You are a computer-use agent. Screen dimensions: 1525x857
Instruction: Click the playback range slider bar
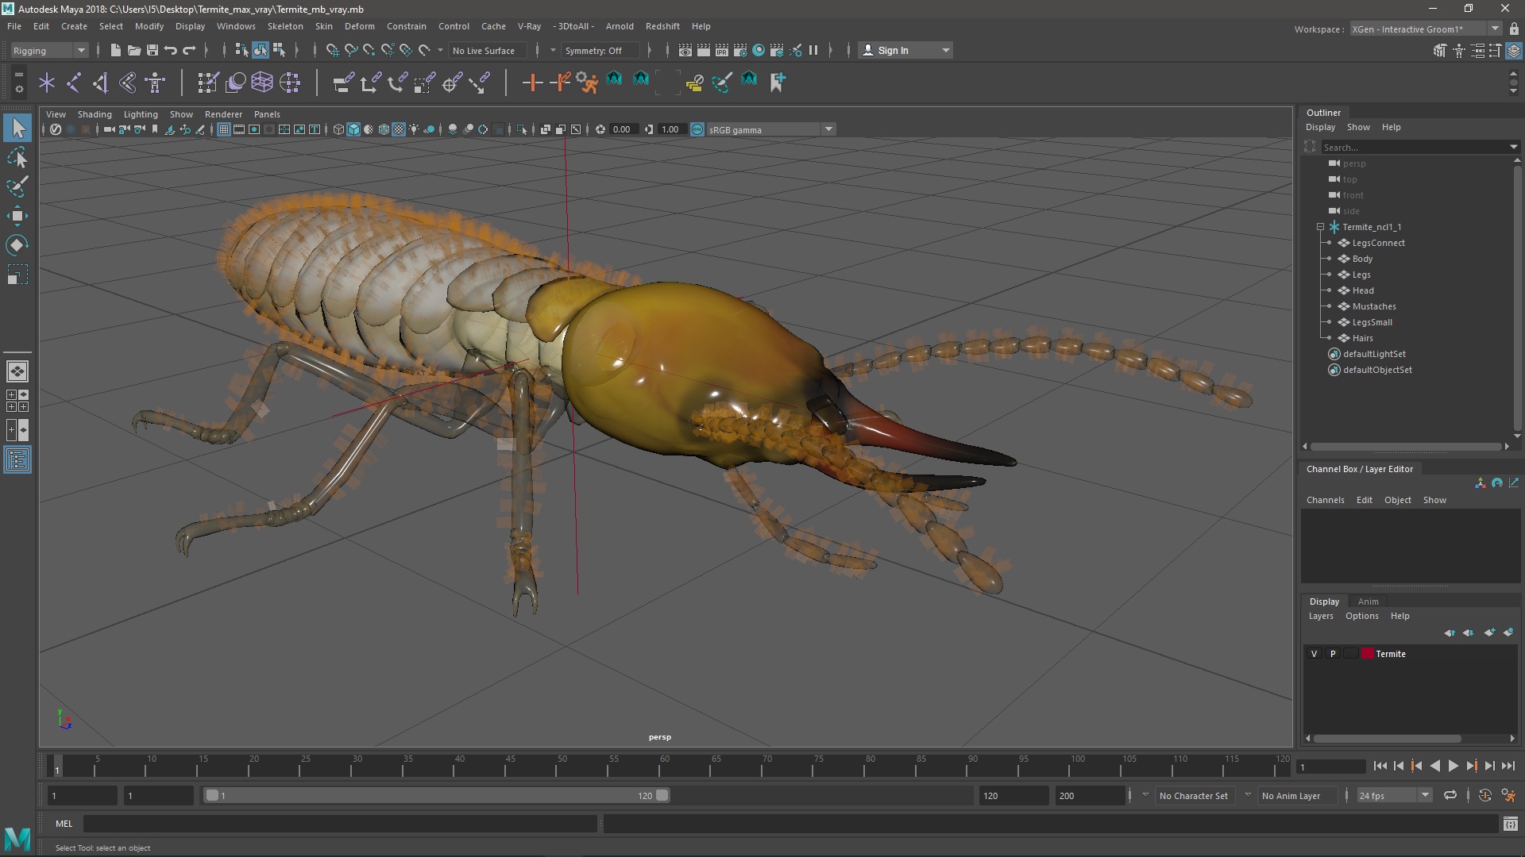(437, 795)
